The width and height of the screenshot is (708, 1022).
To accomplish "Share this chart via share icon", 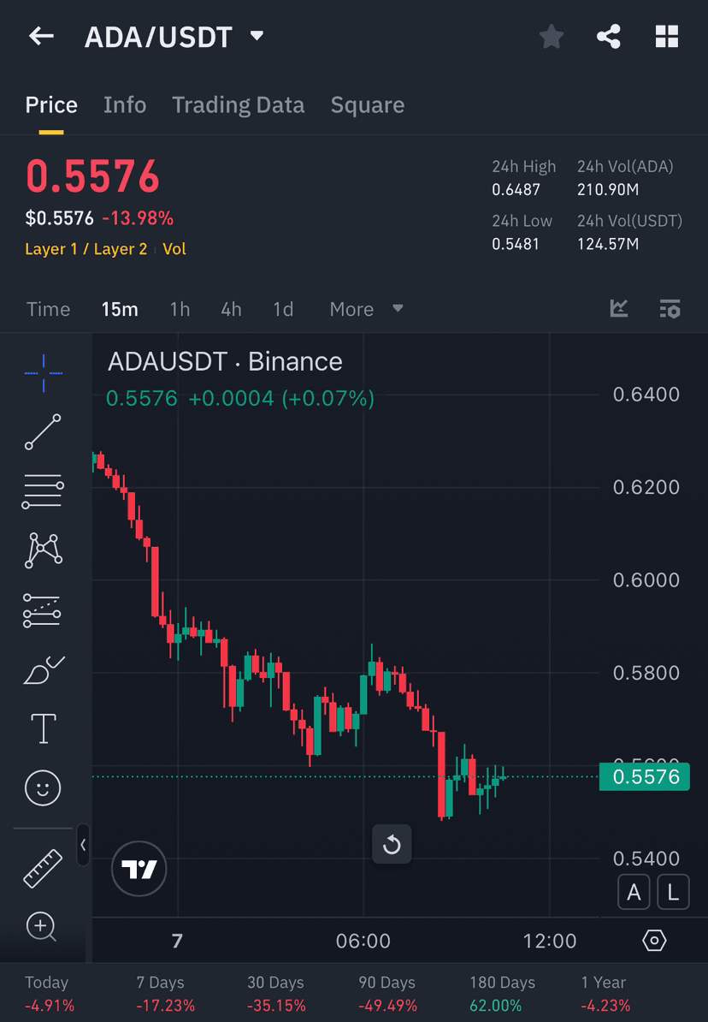I will pyautogui.click(x=608, y=37).
